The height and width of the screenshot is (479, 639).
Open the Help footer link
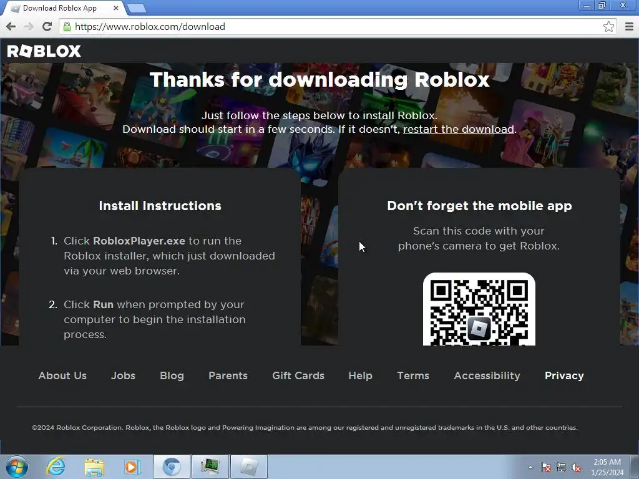pyautogui.click(x=360, y=375)
